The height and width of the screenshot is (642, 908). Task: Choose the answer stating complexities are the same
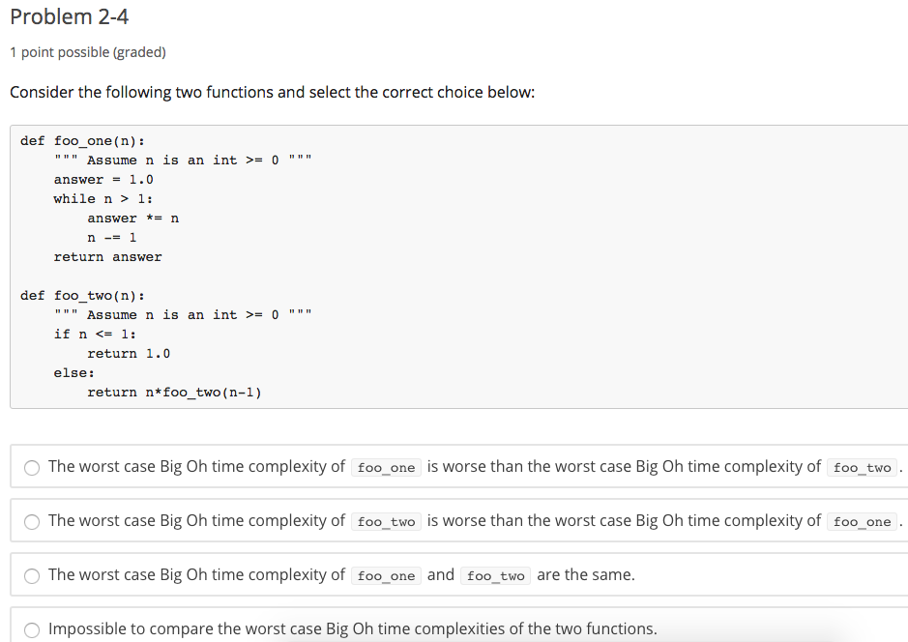tap(31, 575)
